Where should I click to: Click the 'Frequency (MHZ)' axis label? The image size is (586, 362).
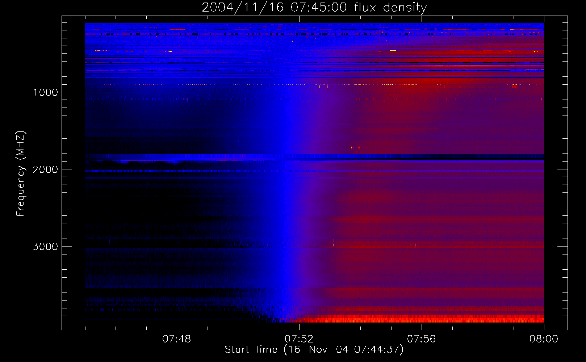tap(21, 174)
